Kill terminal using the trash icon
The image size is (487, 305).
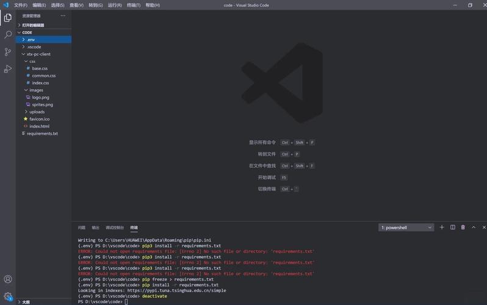463,228
